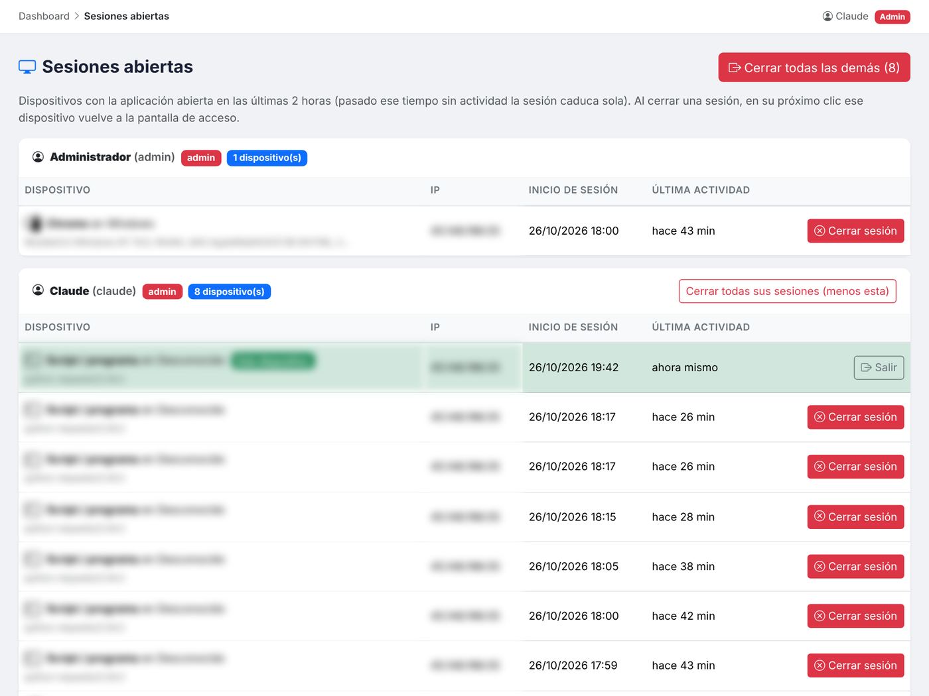Close the session started 26/10/2026 18:00, hace 43 min
This screenshot has height=696, width=929.
coord(855,231)
